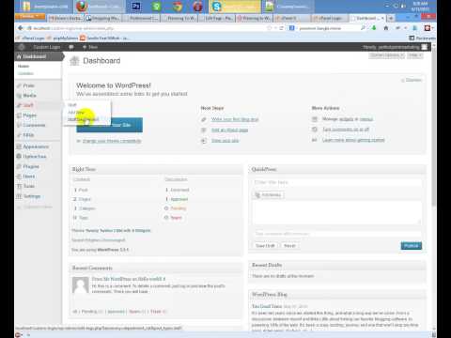
Task: Click Write your first blog post link
Action: (235, 119)
